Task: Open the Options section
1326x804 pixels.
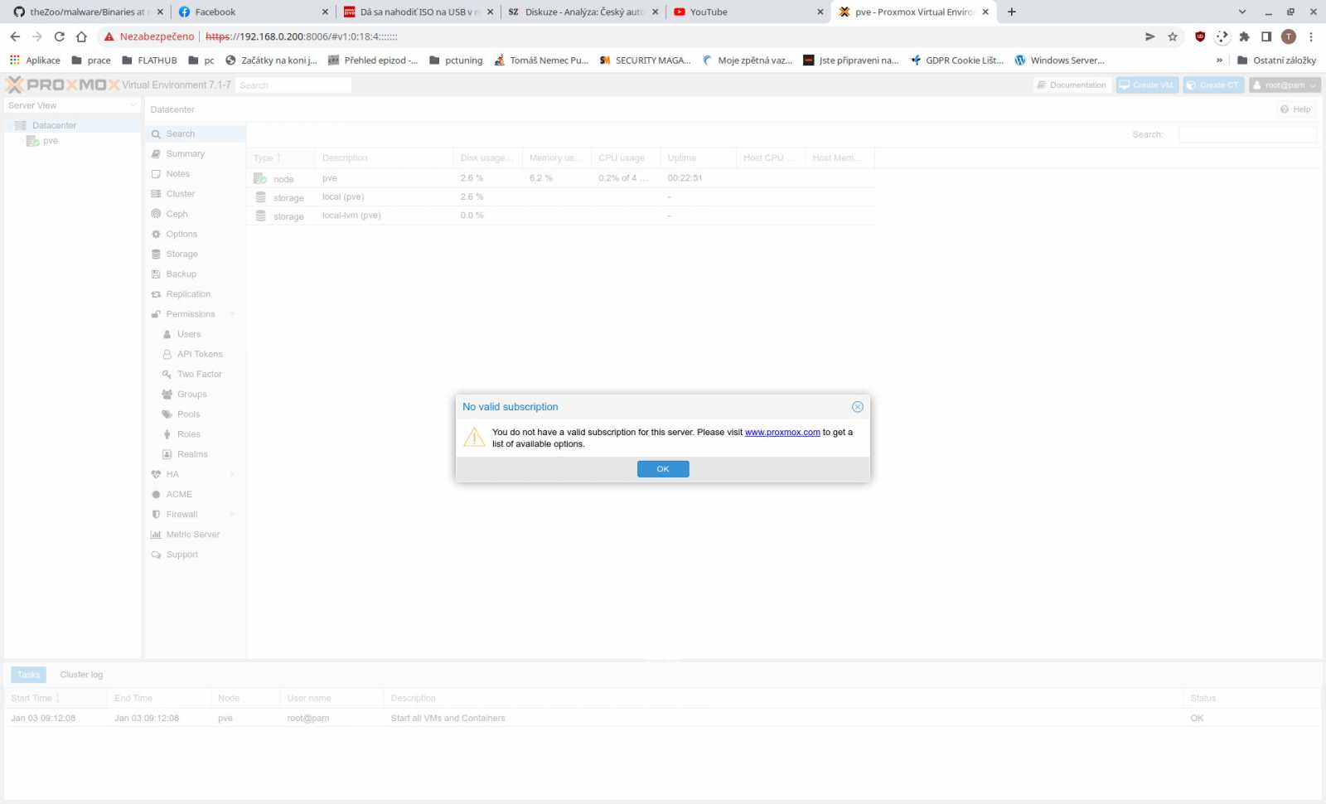Action: [196, 234]
